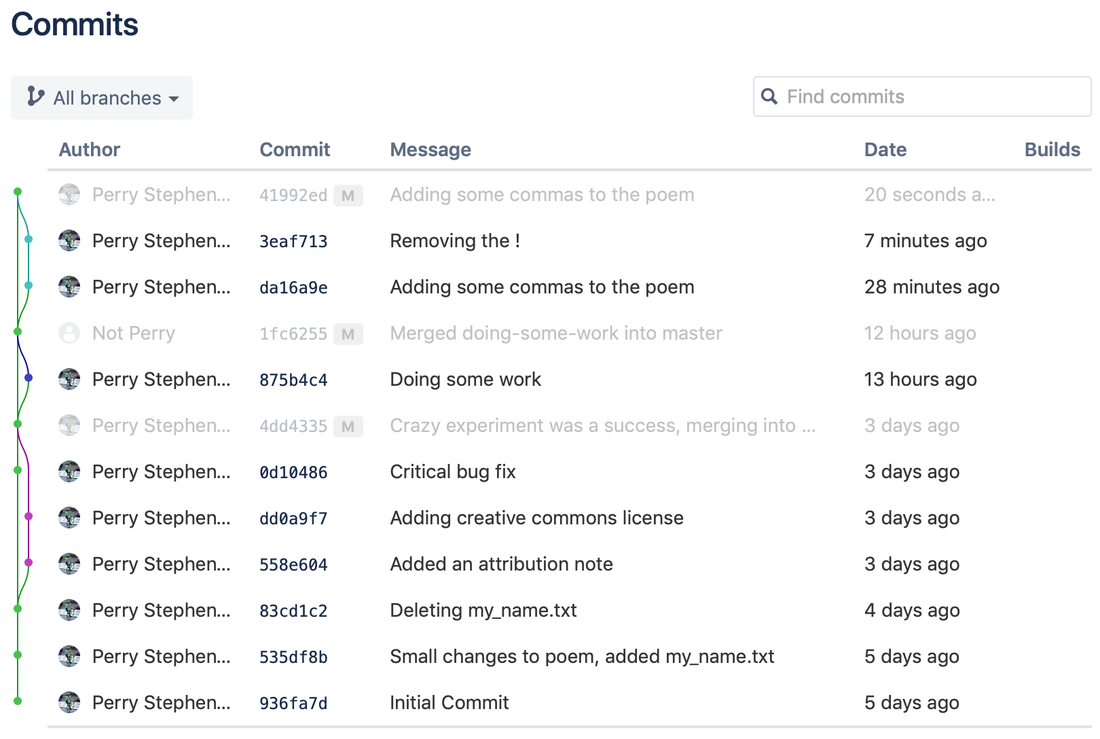Click the 'Commits' page heading

pyautogui.click(x=75, y=24)
